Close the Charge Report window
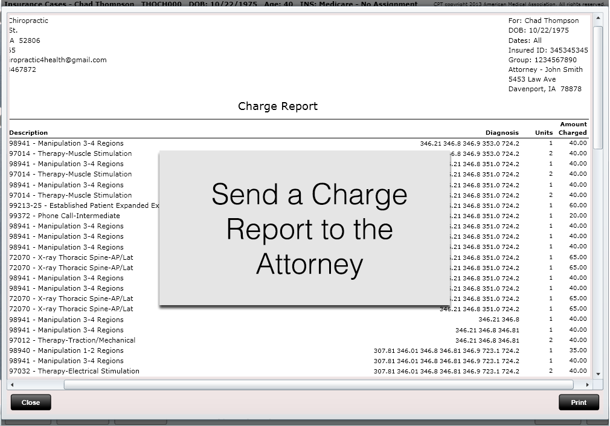The width and height of the screenshot is (610, 426). click(30, 402)
